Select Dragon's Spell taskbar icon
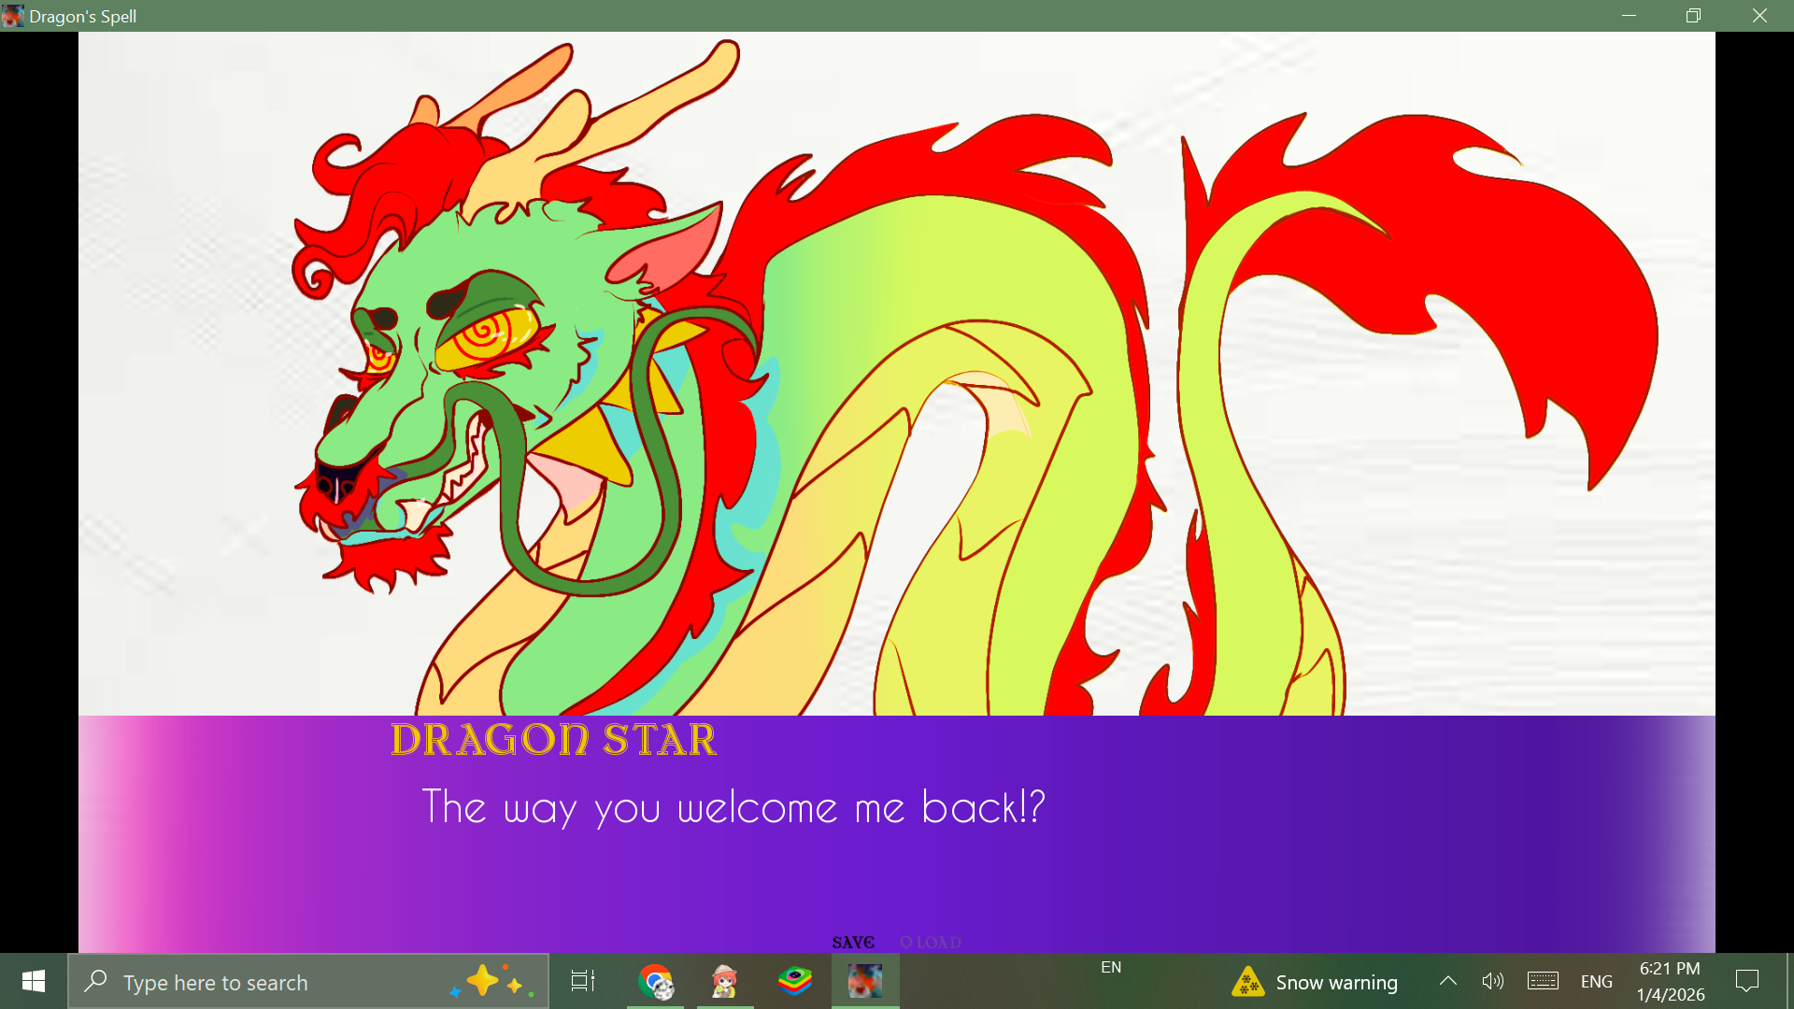Viewport: 1794px width, 1009px height. [865, 981]
